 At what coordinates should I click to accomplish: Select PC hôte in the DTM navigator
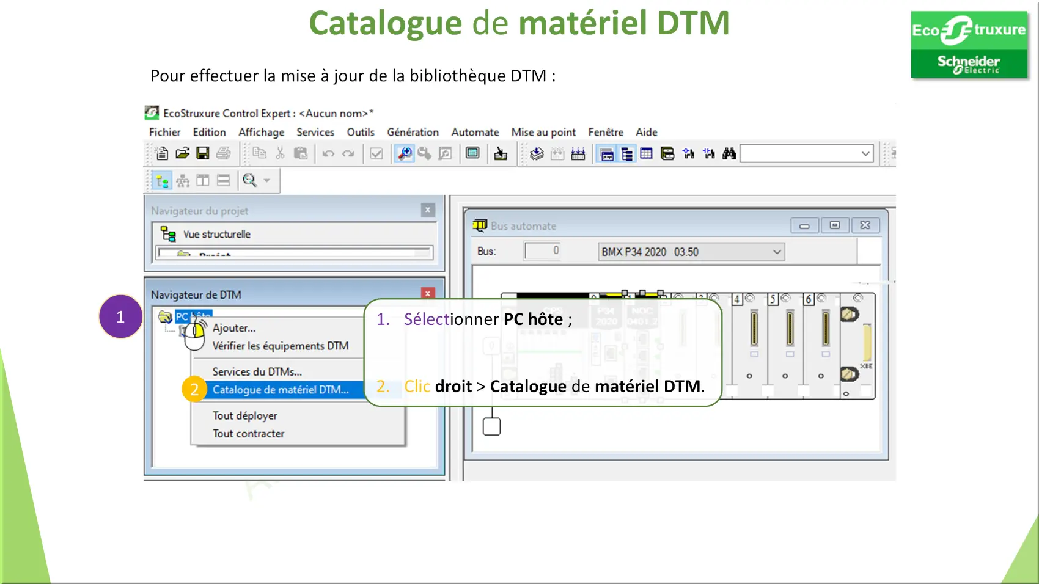click(193, 316)
